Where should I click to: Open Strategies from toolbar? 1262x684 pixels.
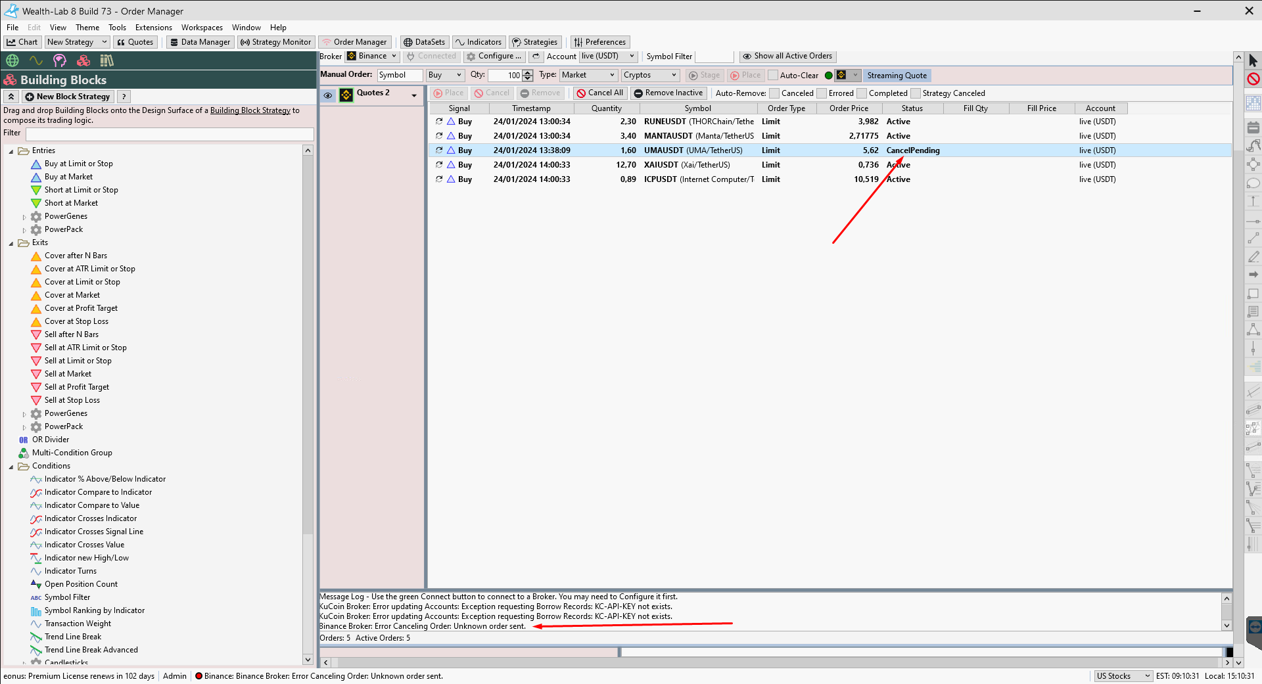pyautogui.click(x=535, y=42)
